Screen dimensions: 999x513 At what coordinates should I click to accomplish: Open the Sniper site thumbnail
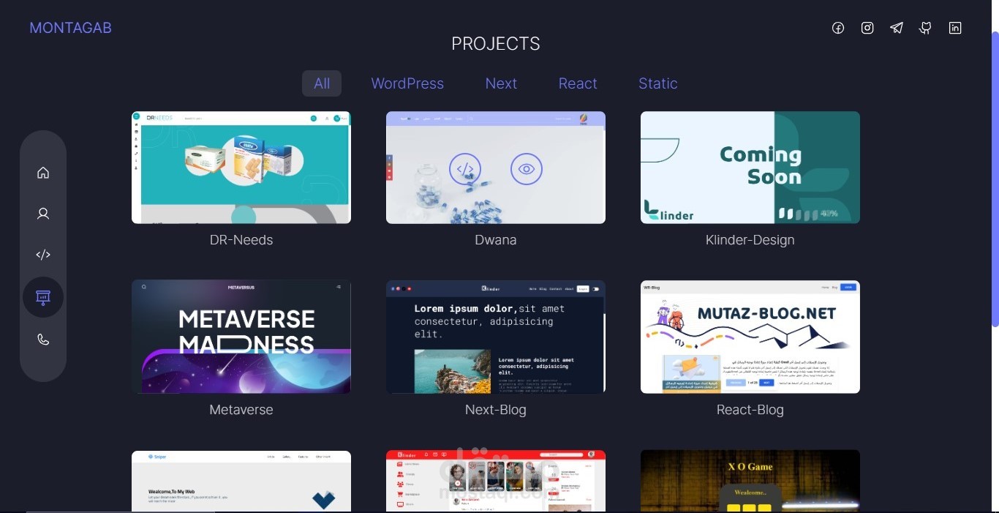click(x=241, y=481)
